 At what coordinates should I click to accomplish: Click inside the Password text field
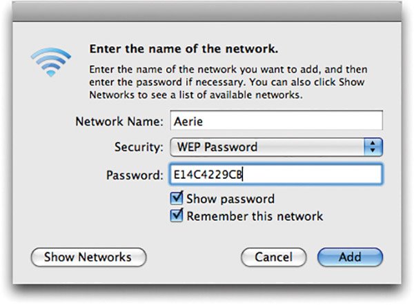(x=310, y=173)
